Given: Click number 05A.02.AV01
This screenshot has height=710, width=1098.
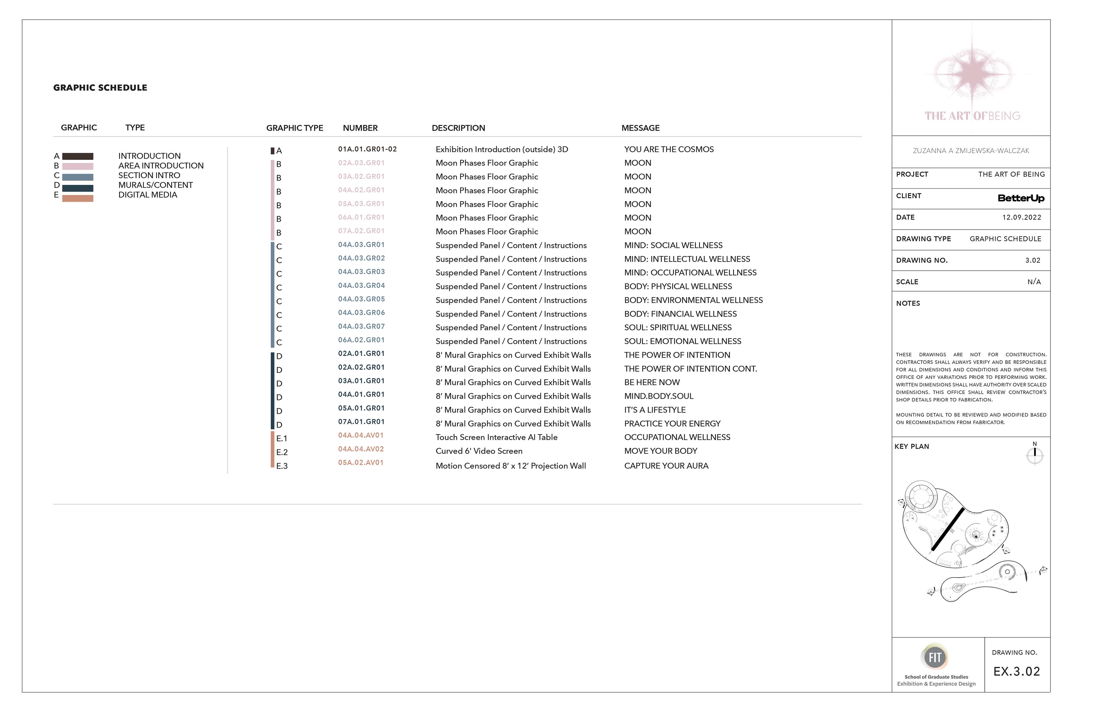Looking at the screenshot, I should click(361, 462).
